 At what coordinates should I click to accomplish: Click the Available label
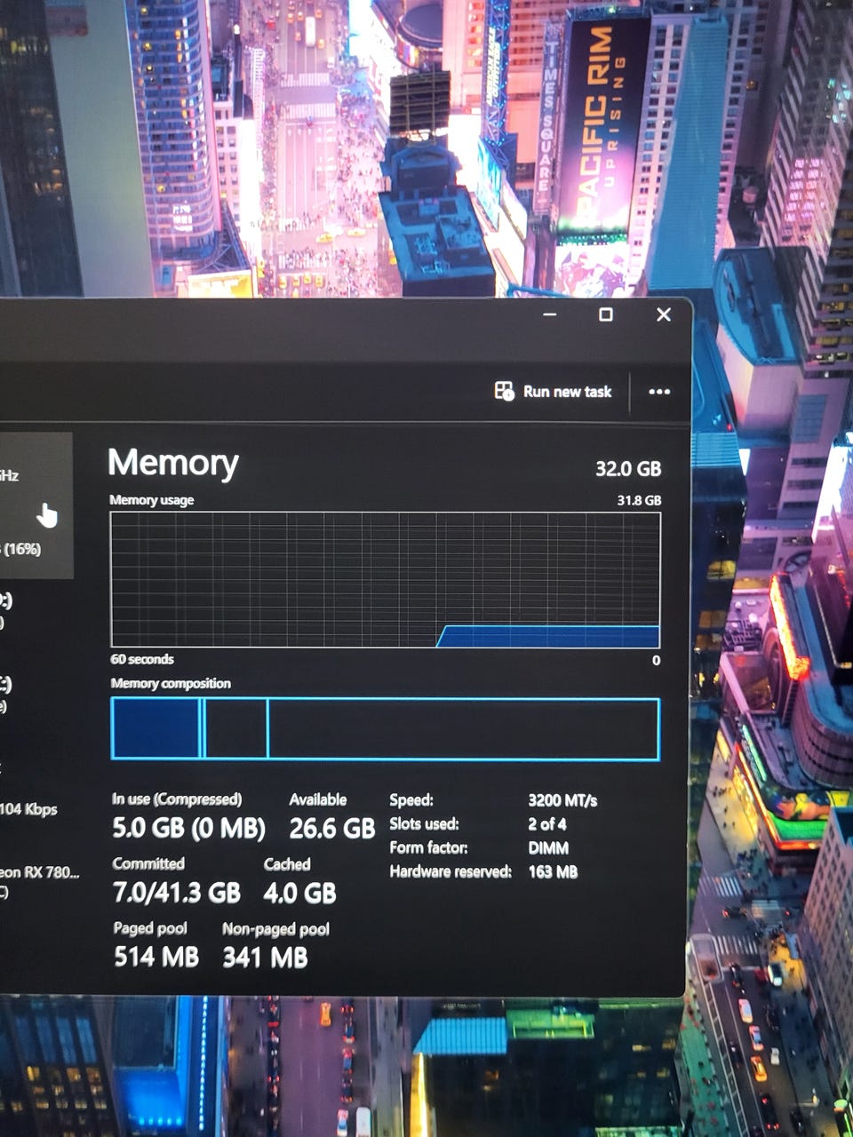pyautogui.click(x=318, y=799)
